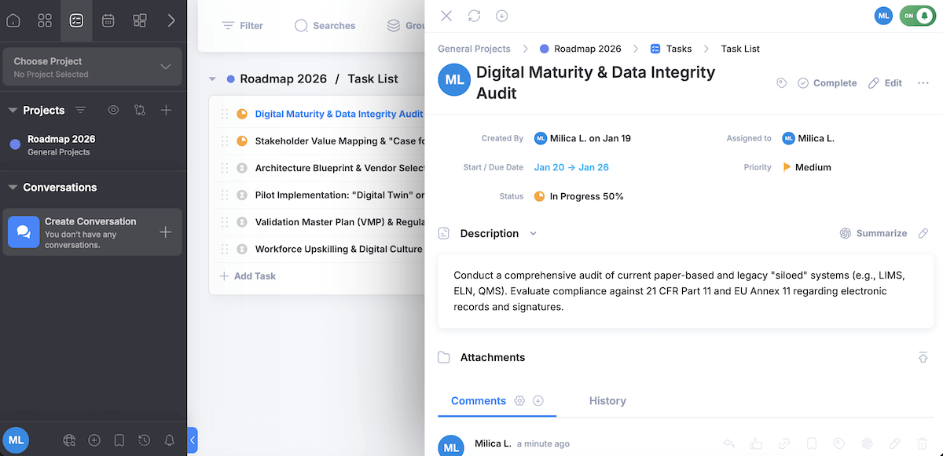
Task: Toggle the notifications ON switch
Action: [917, 16]
